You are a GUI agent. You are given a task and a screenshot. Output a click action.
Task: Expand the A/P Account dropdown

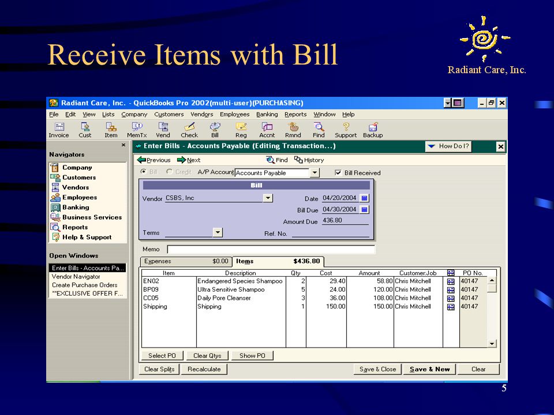(x=315, y=172)
